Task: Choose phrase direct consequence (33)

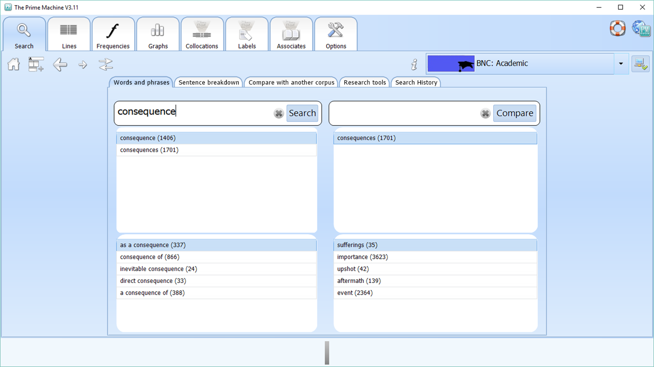Action: click(216, 281)
